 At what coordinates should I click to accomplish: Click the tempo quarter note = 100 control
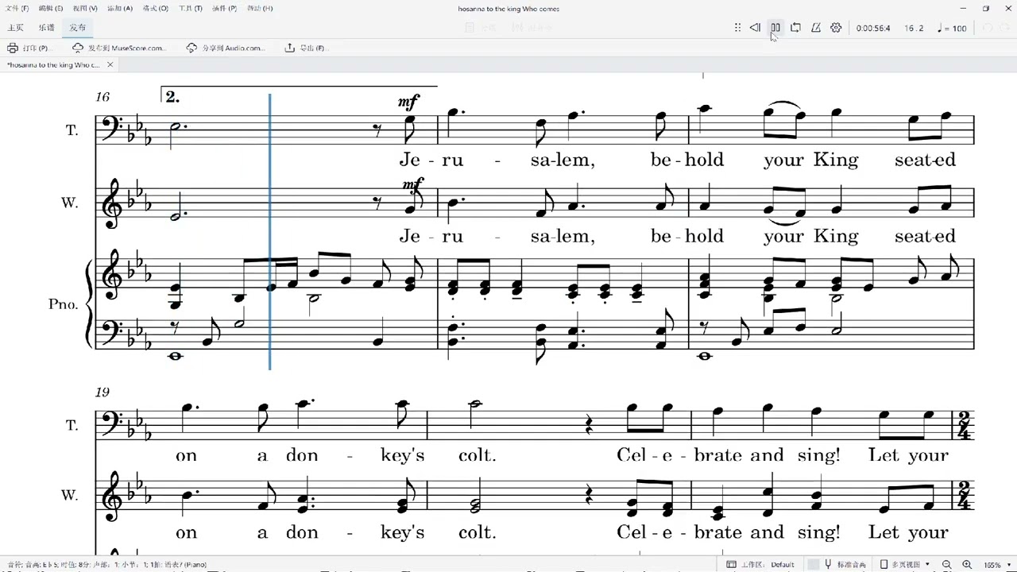(952, 29)
